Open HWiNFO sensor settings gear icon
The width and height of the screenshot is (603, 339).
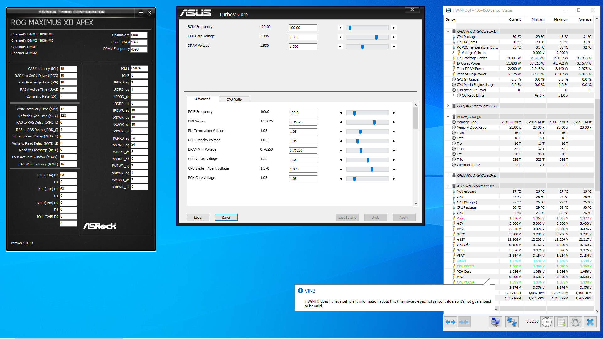[575, 322]
